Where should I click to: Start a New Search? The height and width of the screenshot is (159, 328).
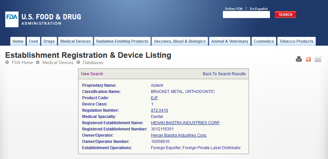tap(92, 74)
